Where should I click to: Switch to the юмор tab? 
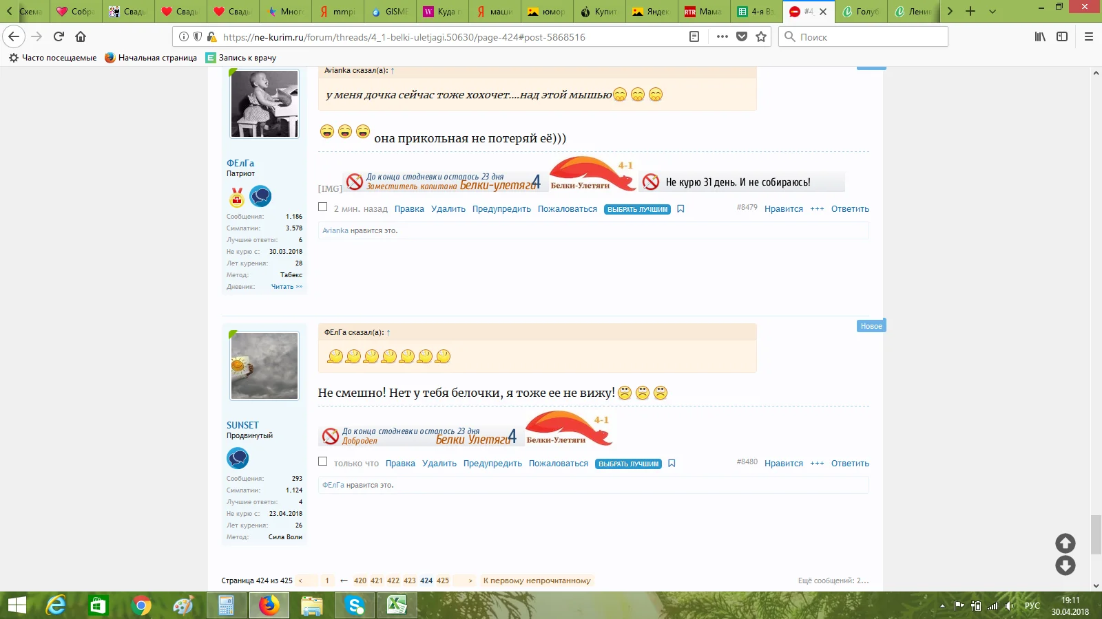[x=546, y=11]
